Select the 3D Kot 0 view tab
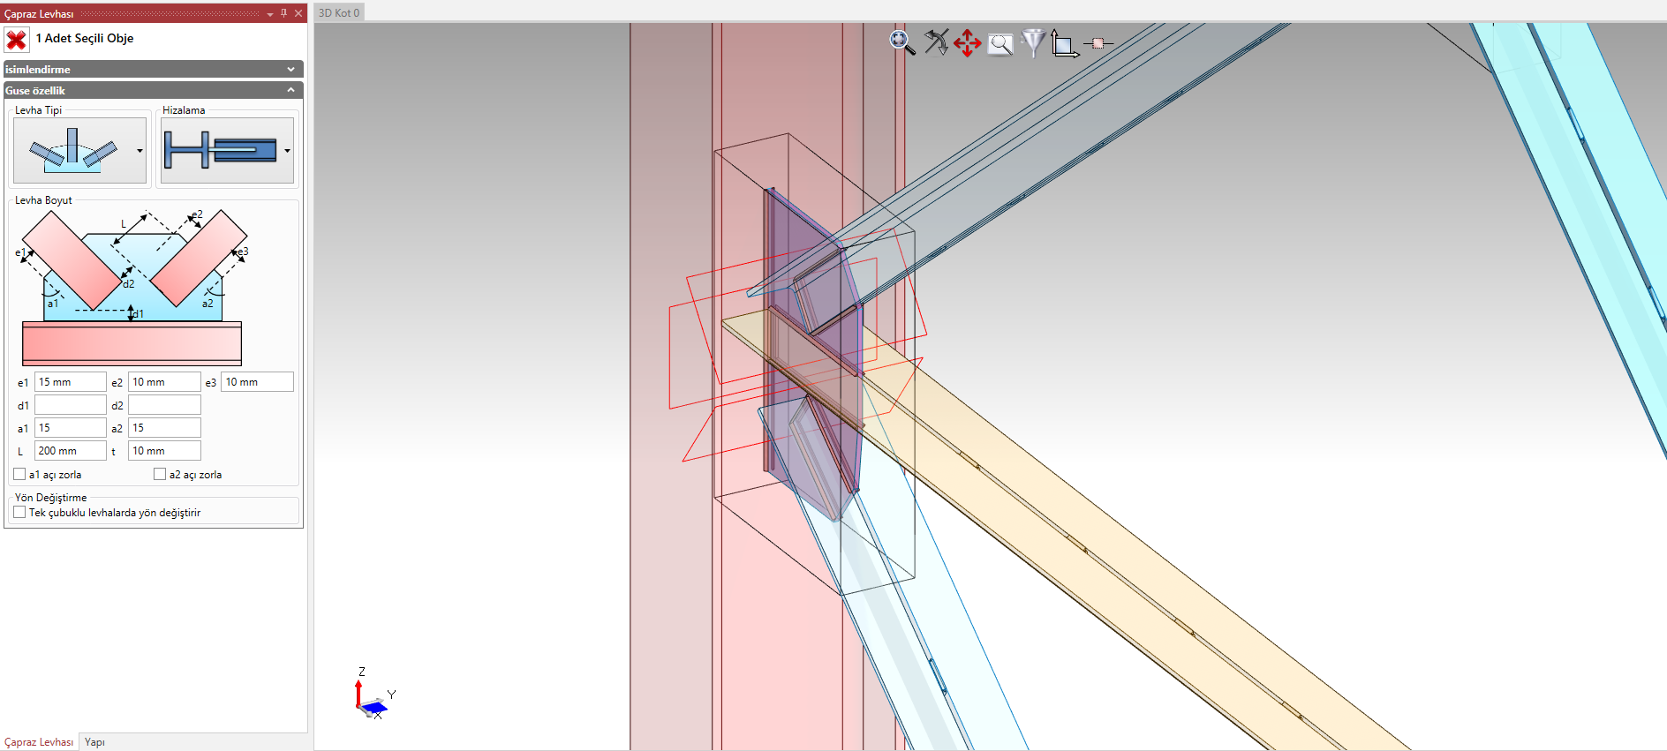Screen dimensions: 1667x751 tap(339, 12)
